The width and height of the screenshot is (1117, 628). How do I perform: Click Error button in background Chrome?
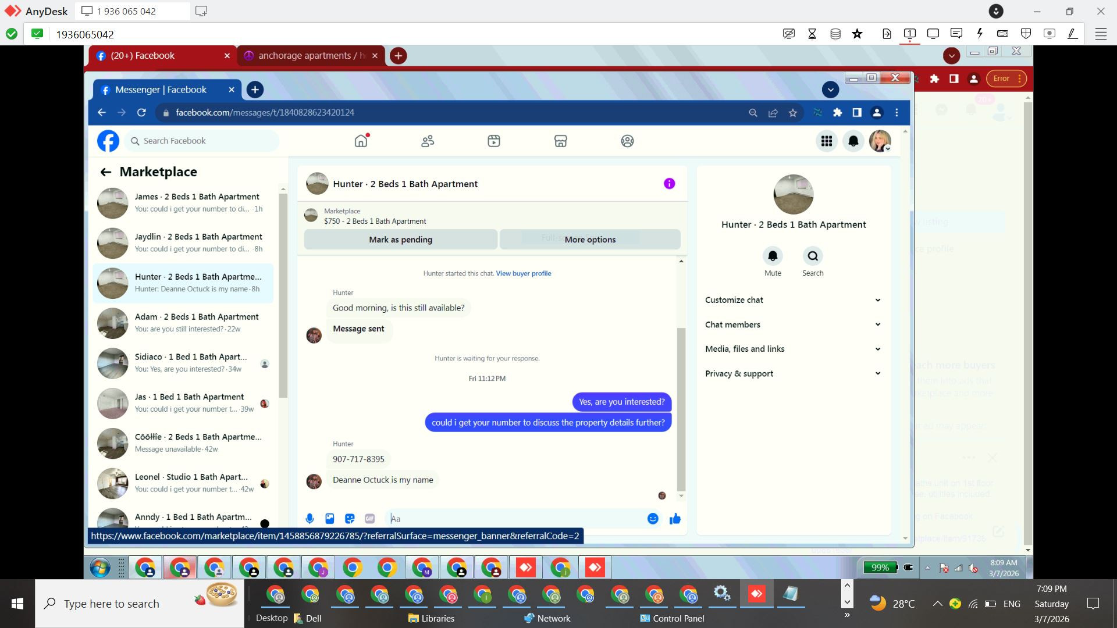tap(1006, 78)
